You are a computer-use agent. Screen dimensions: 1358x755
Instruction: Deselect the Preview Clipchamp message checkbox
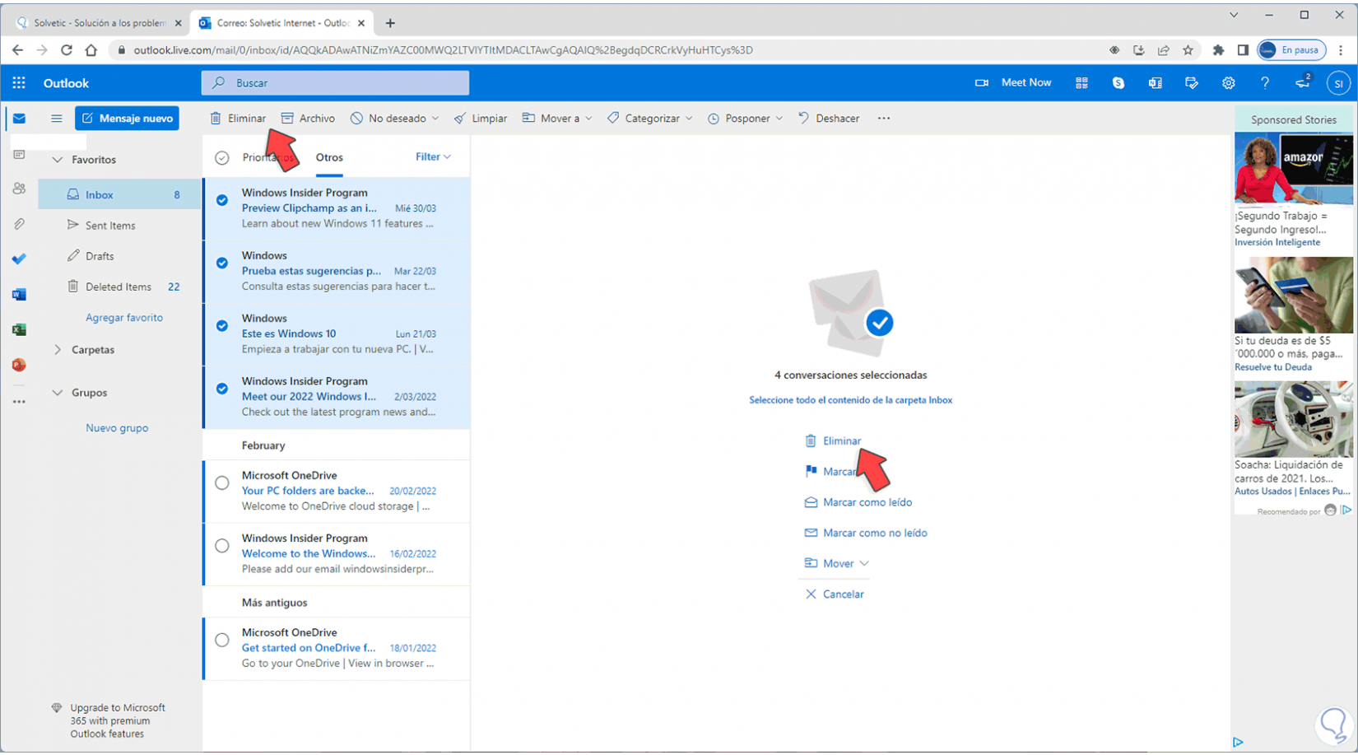coord(222,200)
